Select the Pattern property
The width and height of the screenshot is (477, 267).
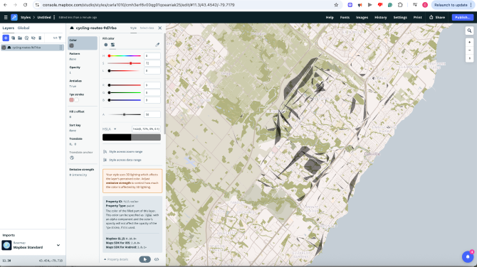click(x=83, y=56)
